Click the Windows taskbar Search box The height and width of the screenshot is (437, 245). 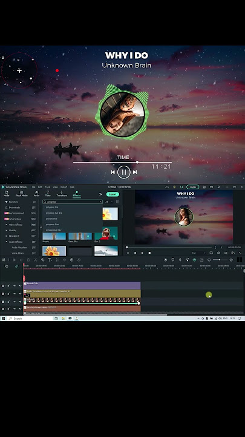(30, 318)
